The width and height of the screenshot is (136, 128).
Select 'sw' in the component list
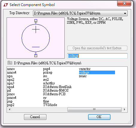(45, 98)
